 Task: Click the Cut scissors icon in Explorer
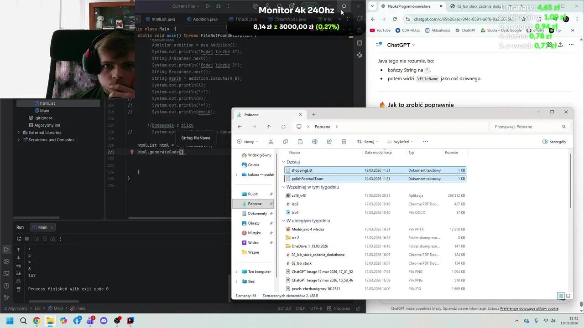[x=271, y=142]
